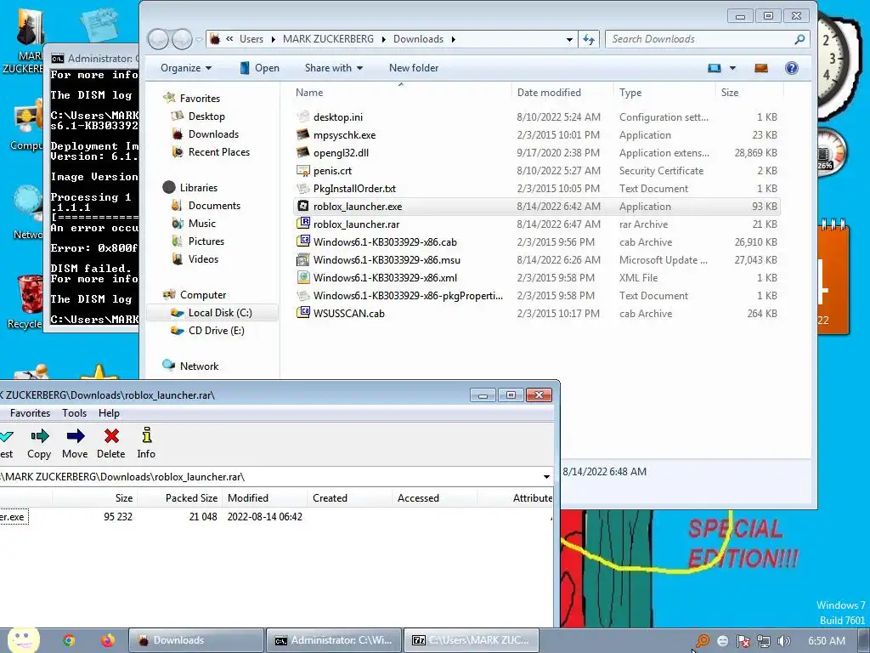The image size is (870, 653).
Task: Open the Share with dropdown
Action: click(x=333, y=68)
